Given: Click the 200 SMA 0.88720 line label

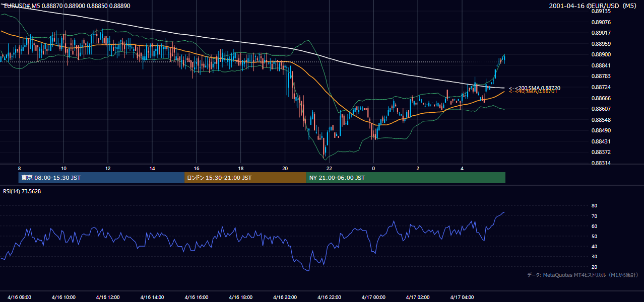Looking at the screenshot, I should tap(535, 88).
